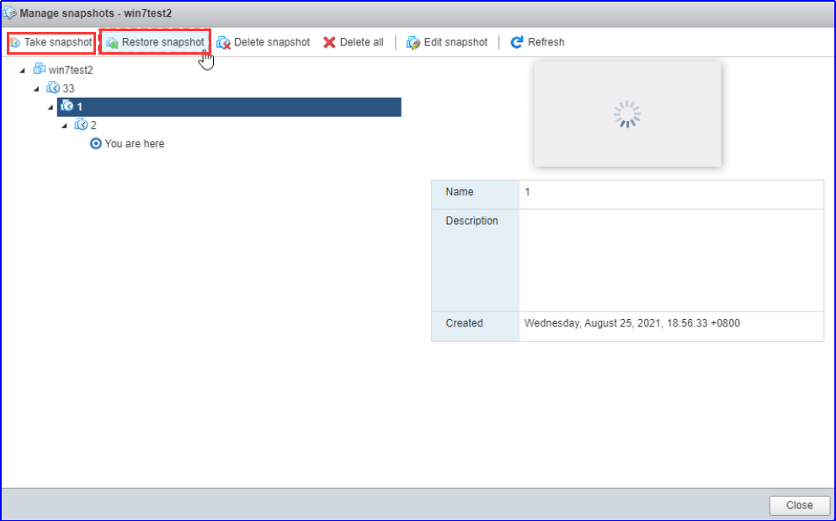
Task: Click the blue Refresh arrow icon
Action: 517,42
